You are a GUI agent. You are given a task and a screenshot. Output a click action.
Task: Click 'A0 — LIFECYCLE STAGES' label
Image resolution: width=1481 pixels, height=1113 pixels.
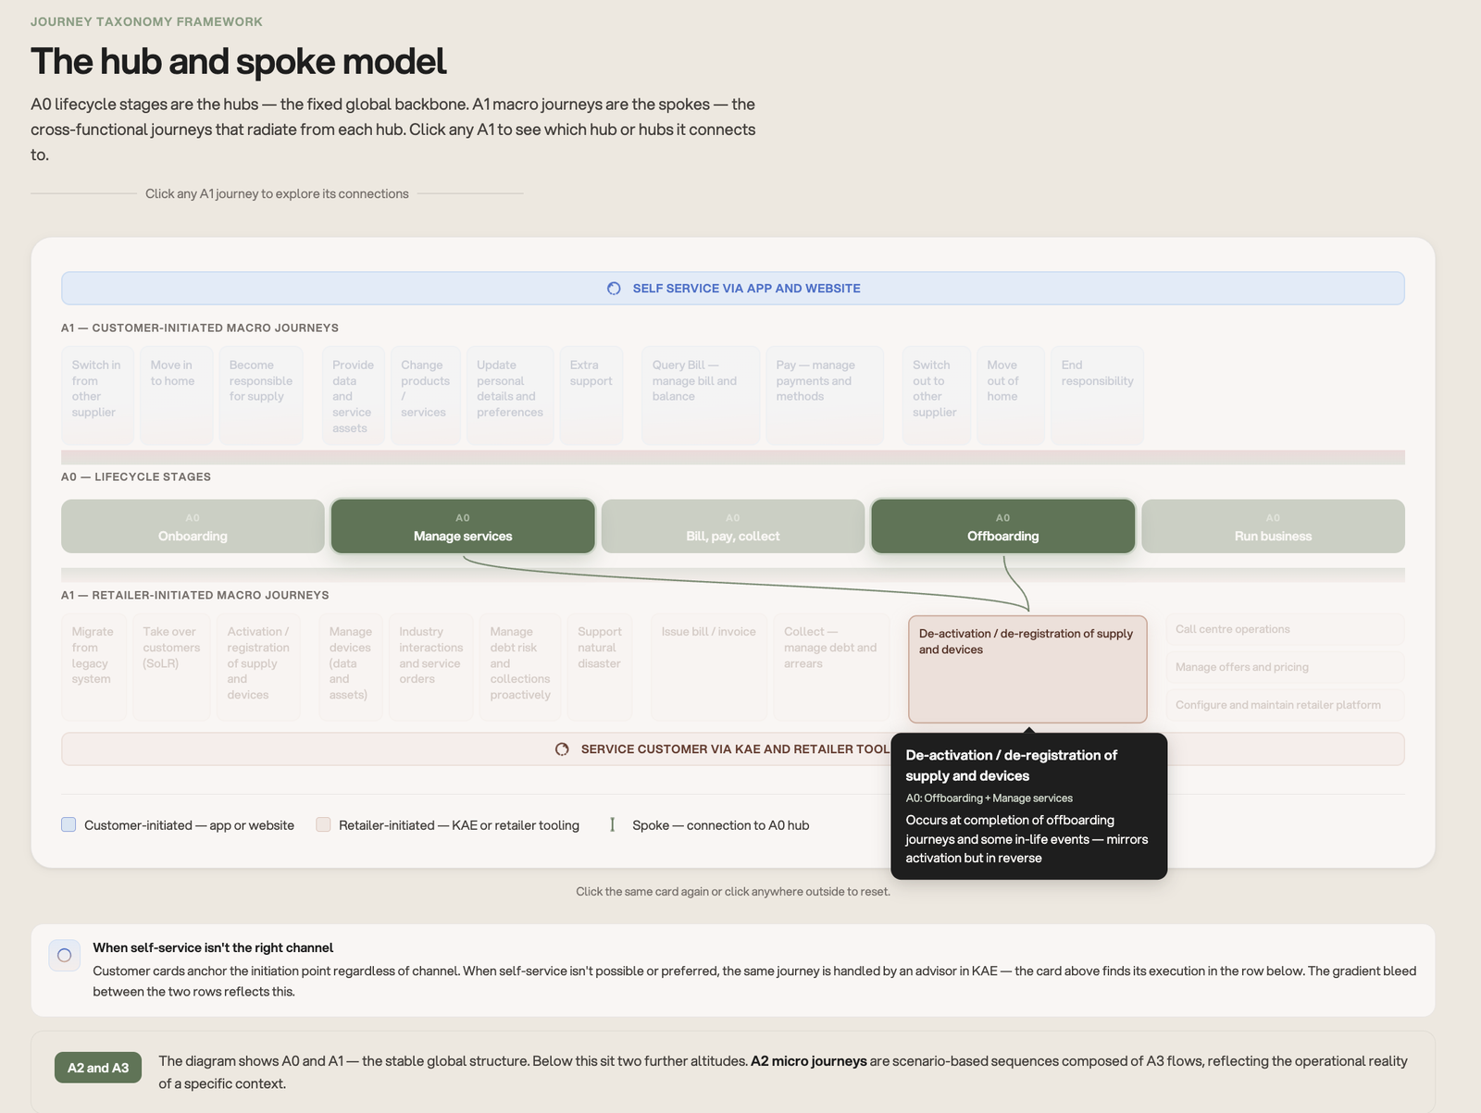click(136, 476)
